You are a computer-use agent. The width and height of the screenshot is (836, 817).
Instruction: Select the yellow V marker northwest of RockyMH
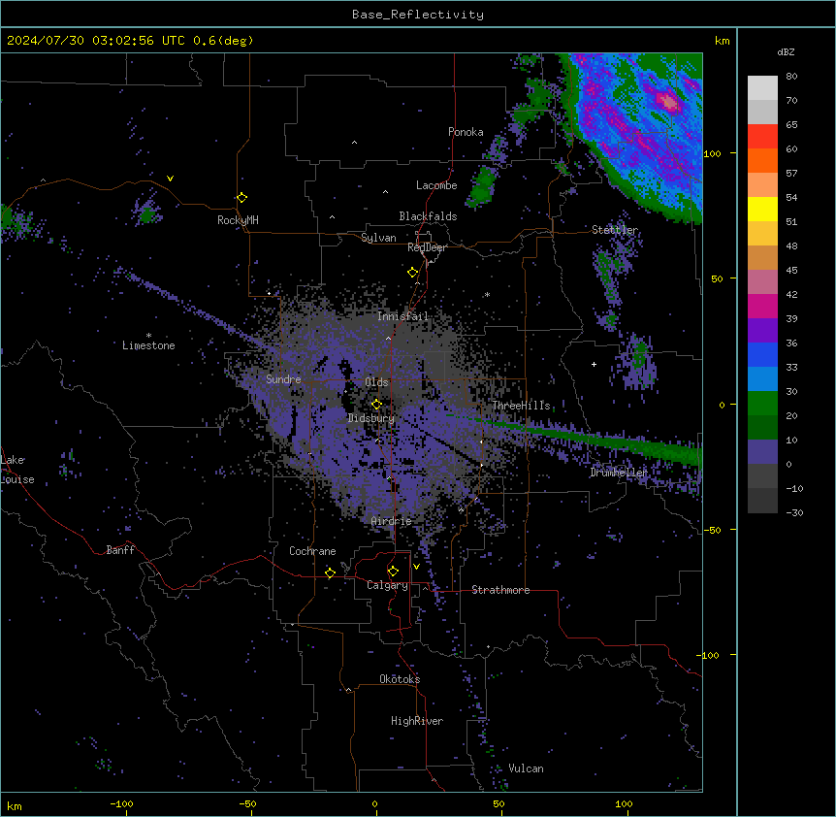click(170, 179)
